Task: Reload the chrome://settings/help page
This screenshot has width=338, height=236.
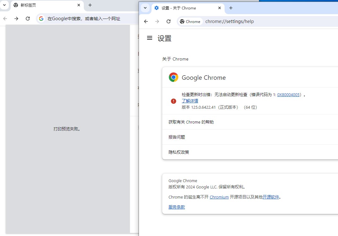Action: (168, 21)
